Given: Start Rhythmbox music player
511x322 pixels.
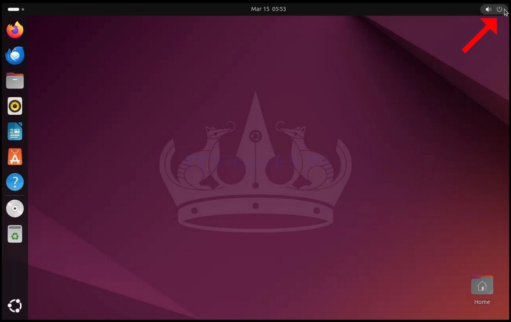Looking at the screenshot, I should [x=15, y=106].
